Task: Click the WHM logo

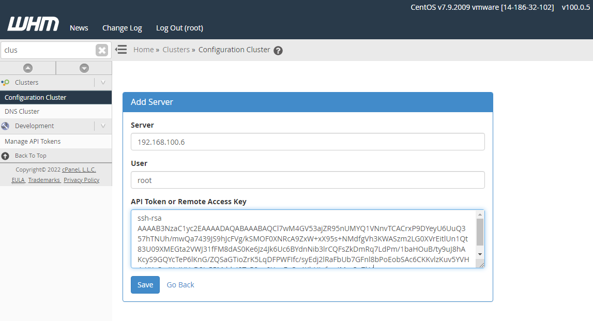Action: tap(33, 24)
